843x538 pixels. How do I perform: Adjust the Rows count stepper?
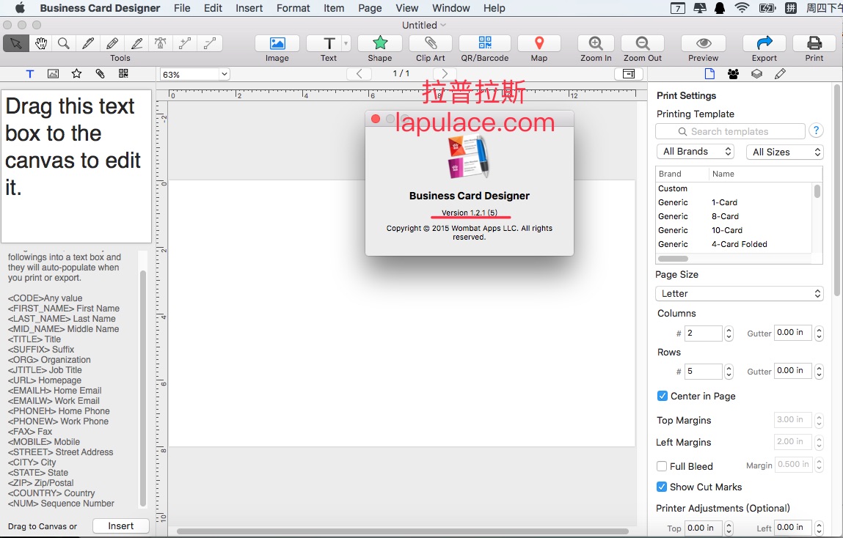click(729, 371)
